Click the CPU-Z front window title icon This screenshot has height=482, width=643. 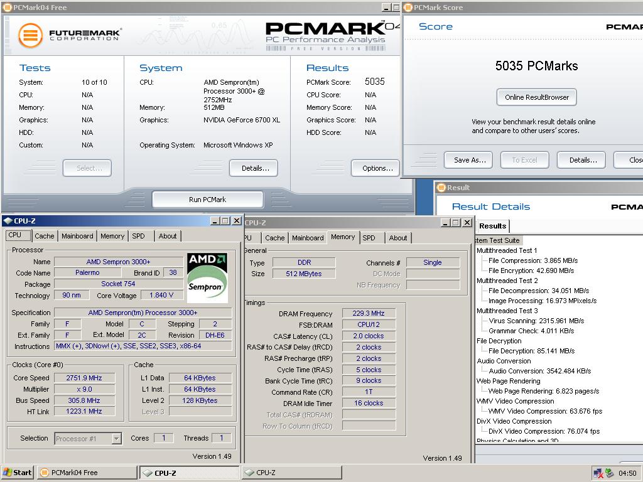[8, 221]
